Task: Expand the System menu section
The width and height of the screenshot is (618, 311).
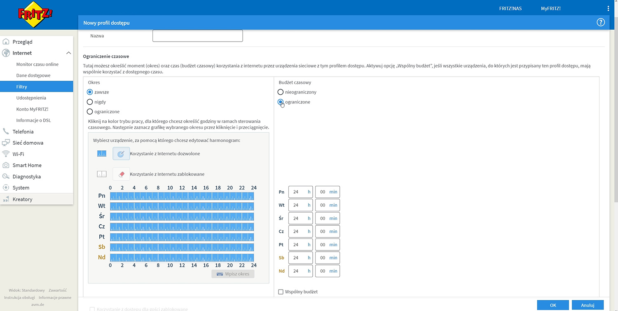Action: (x=21, y=188)
